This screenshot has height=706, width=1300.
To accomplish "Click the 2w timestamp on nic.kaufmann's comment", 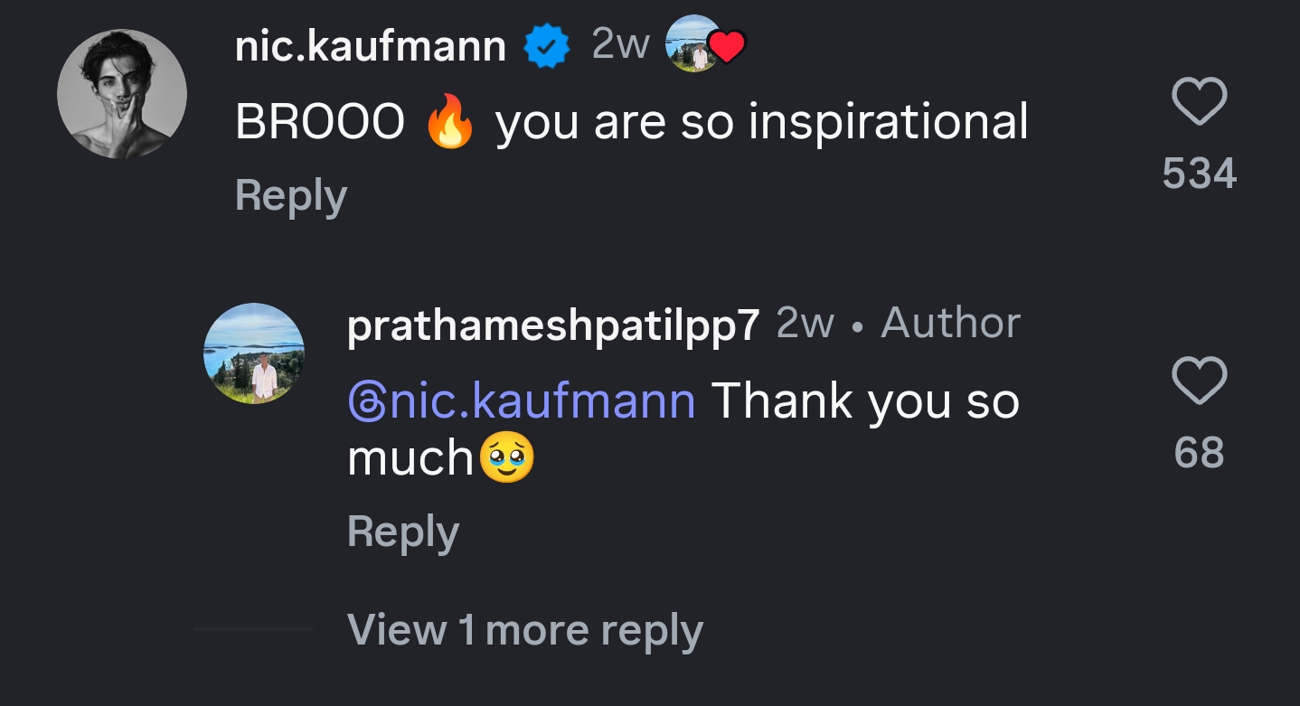I will [620, 43].
